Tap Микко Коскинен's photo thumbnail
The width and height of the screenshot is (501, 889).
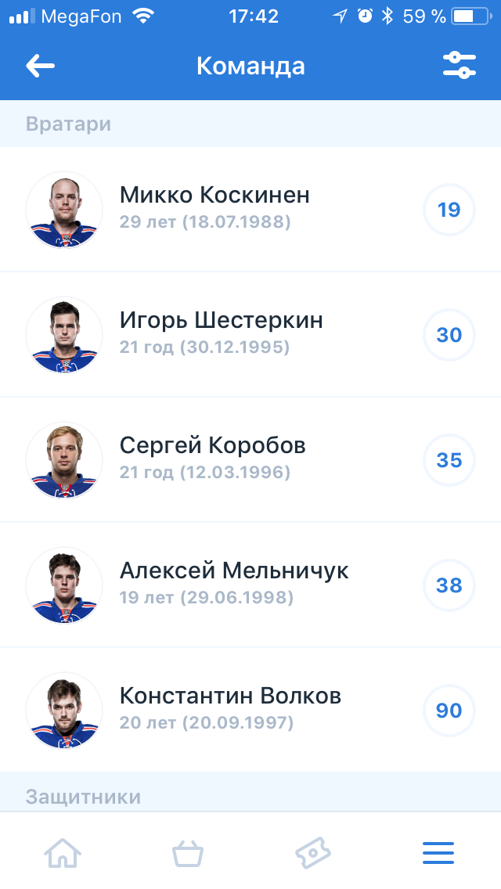(x=64, y=210)
